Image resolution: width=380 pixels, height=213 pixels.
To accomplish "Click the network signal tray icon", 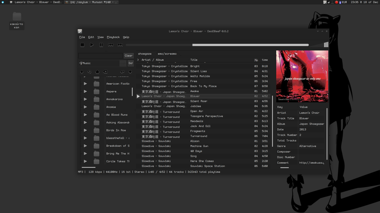I will point(329,2).
